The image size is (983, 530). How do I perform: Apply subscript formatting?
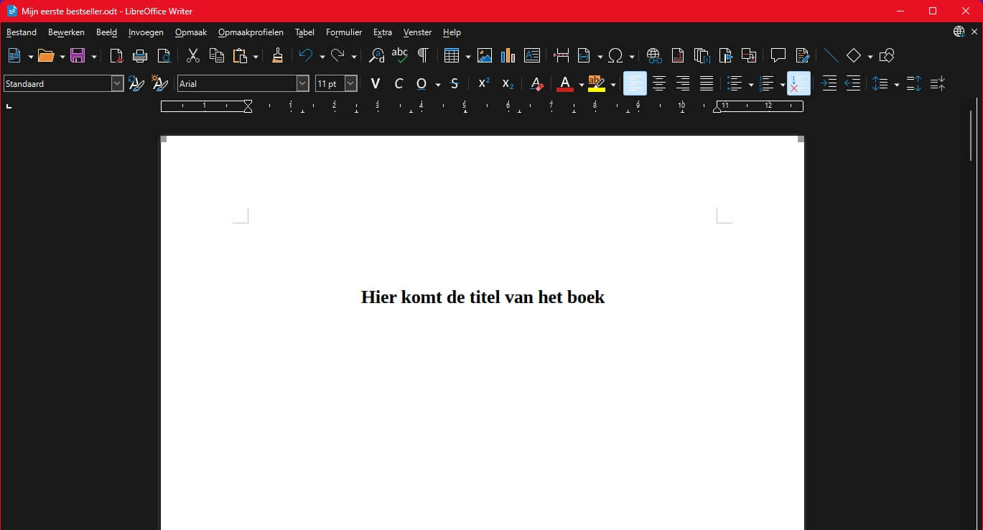click(x=508, y=84)
